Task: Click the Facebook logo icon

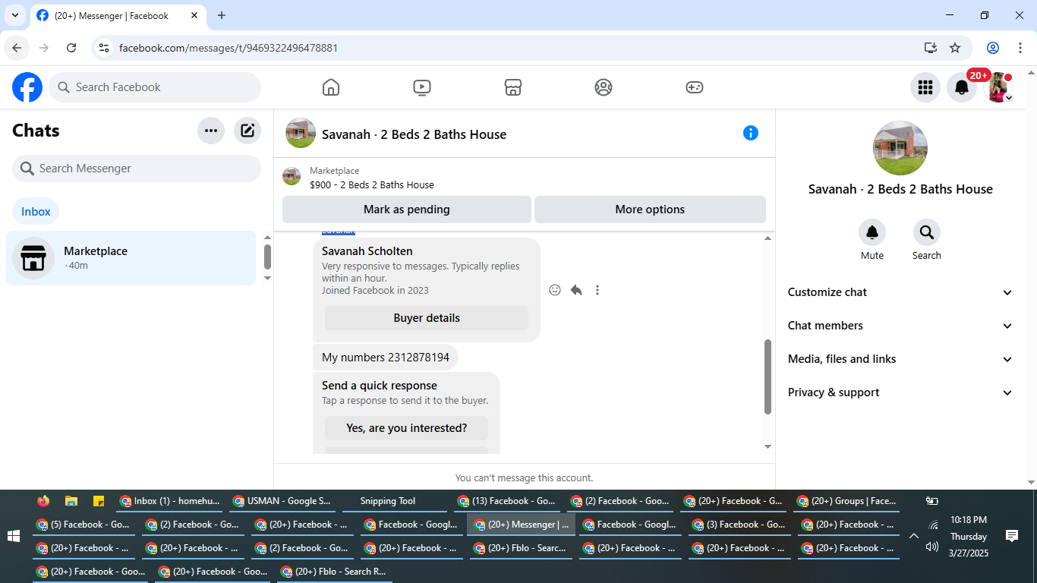Action: click(27, 87)
